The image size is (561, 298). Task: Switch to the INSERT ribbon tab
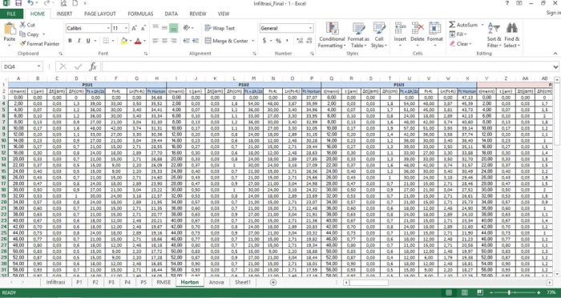[64, 14]
